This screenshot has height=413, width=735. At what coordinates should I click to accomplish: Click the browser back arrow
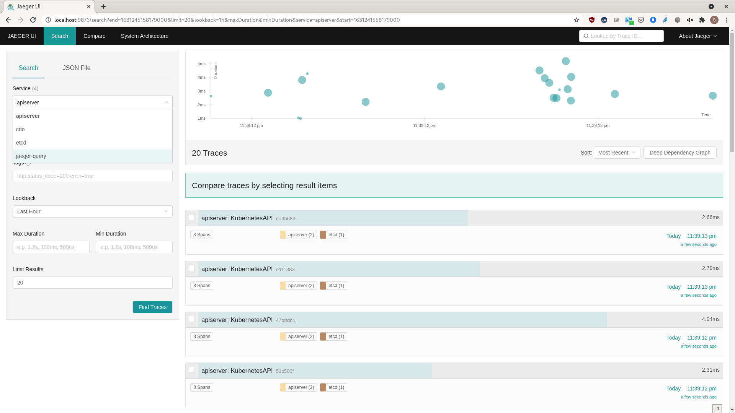(8, 20)
